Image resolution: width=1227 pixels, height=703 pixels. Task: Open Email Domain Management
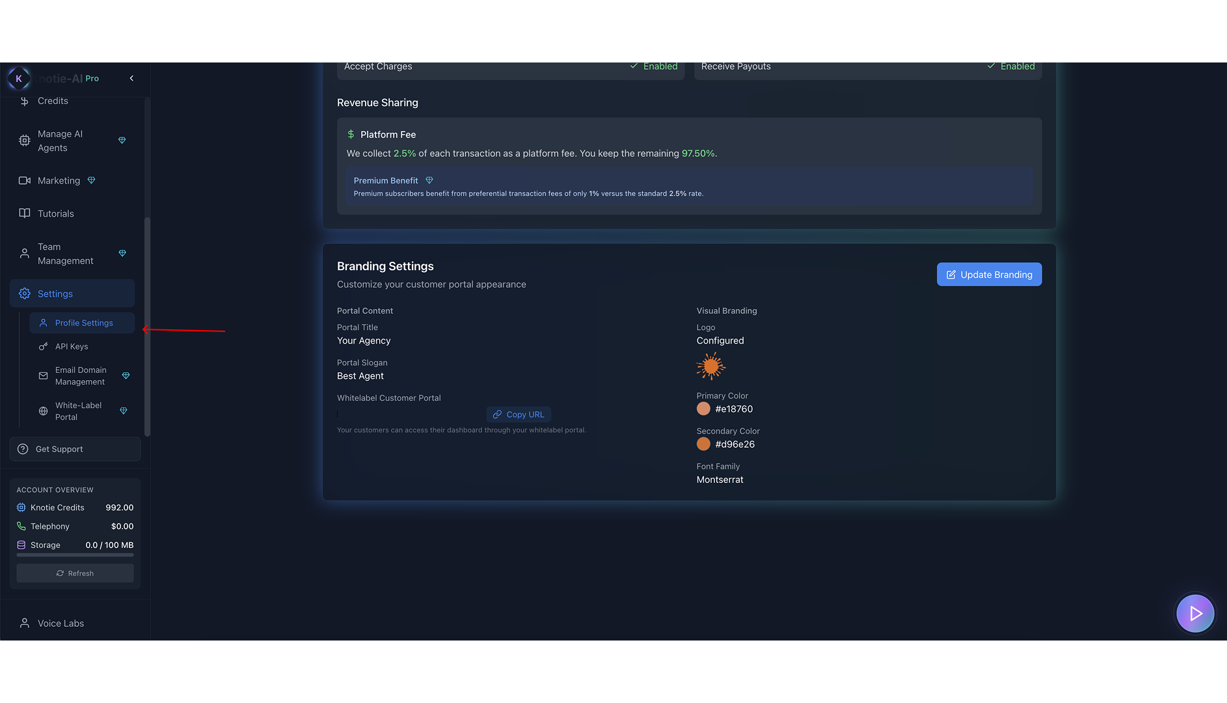tap(82, 376)
